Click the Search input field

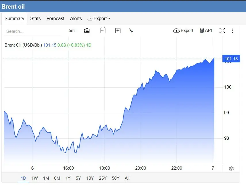tap(32, 31)
